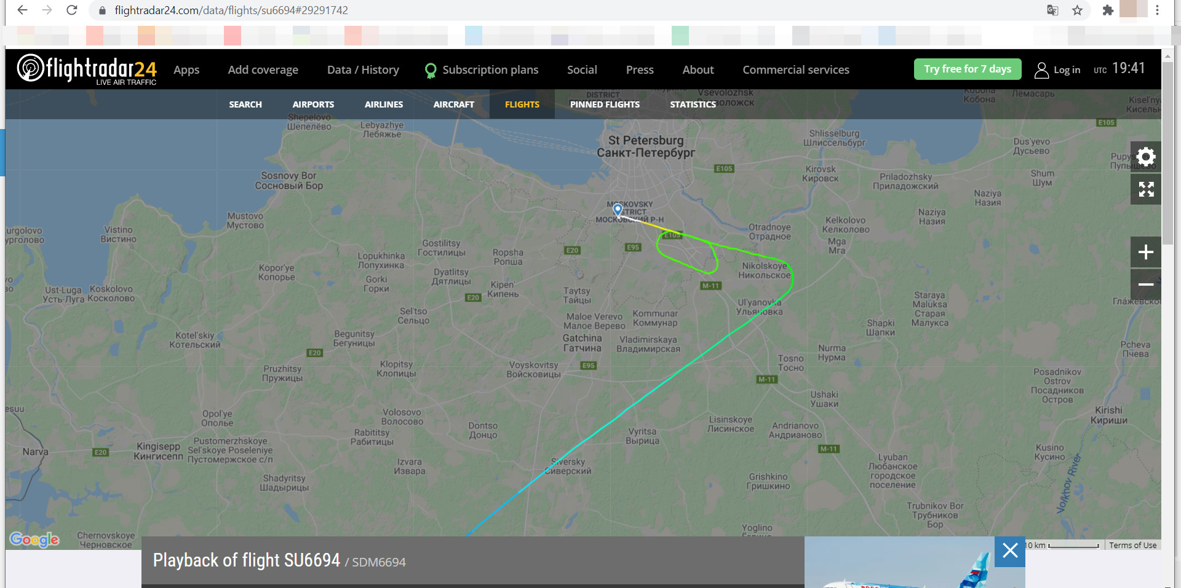Reload the page
1181x588 pixels.
tap(72, 10)
